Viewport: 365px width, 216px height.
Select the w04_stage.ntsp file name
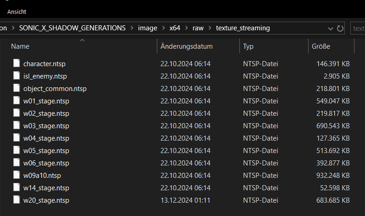tap(46, 138)
